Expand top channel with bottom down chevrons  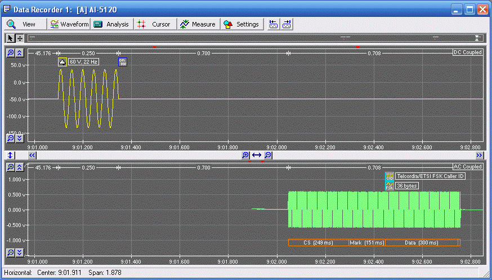(x=20, y=138)
